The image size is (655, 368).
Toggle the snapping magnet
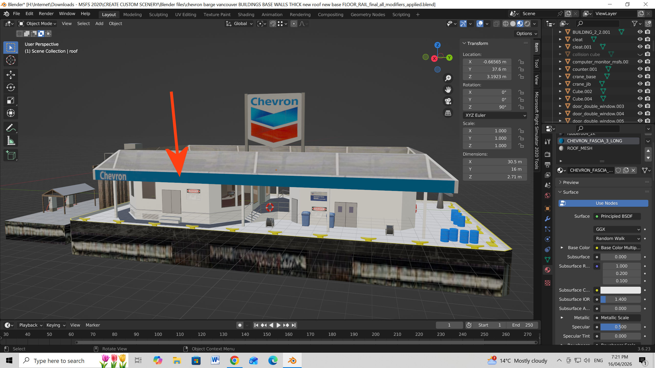tap(273, 24)
